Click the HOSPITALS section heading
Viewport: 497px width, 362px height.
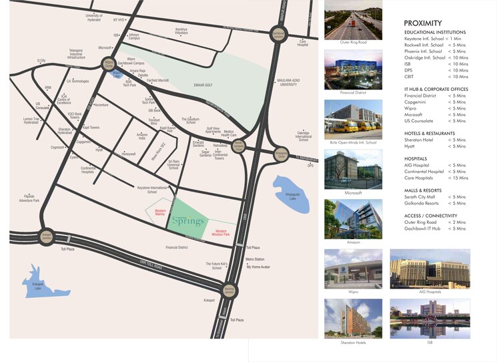tap(416, 159)
